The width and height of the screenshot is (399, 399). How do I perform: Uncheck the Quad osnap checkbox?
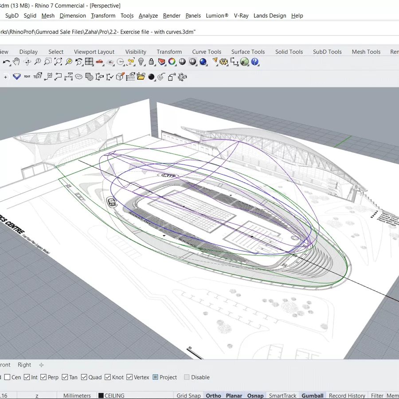click(84, 377)
